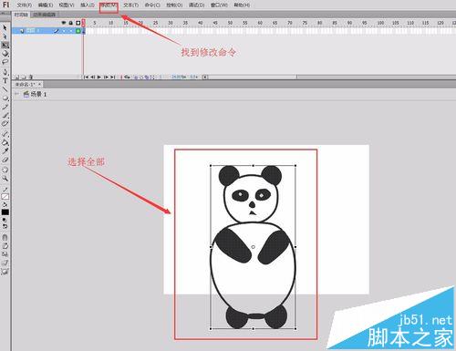Toggle Onion Skin in timeline
This screenshot has height=351, width=456.
pyautogui.click(x=136, y=77)
